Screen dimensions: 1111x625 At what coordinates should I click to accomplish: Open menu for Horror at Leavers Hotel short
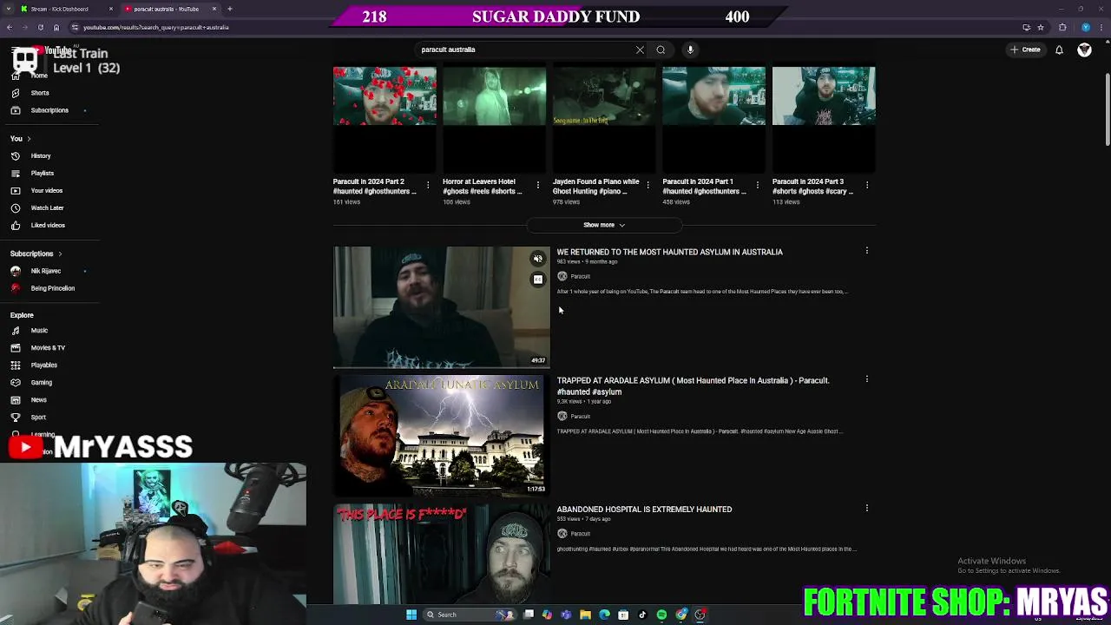click(x=537, y=185)
